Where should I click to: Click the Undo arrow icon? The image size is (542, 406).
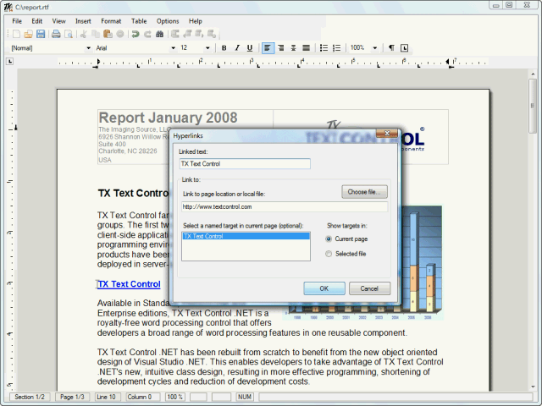pyautogui.click(x=135, y=34)
